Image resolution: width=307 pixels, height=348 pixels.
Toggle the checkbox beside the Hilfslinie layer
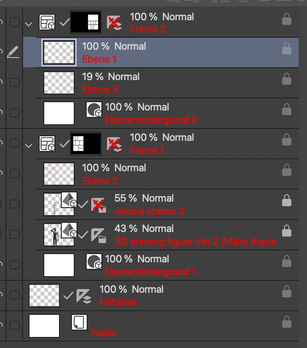tap(15, 296)
